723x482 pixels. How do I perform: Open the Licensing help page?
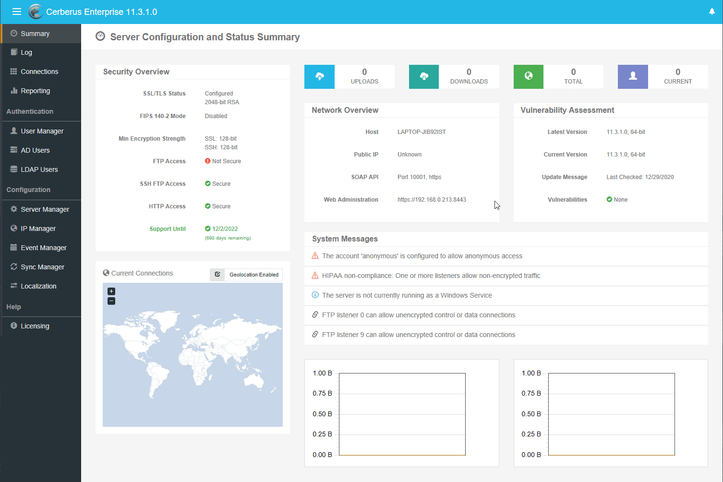pos(35,326)
